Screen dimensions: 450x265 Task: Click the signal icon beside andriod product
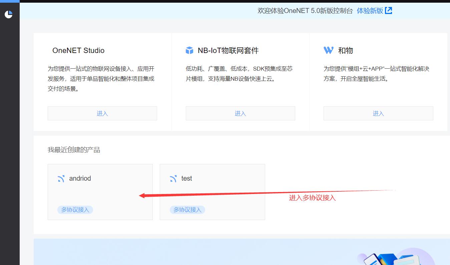(x=61, y=178)
